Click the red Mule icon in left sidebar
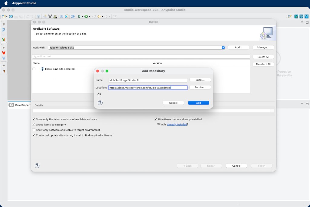Viewport: 310px width, 207px height. point(4,53)
